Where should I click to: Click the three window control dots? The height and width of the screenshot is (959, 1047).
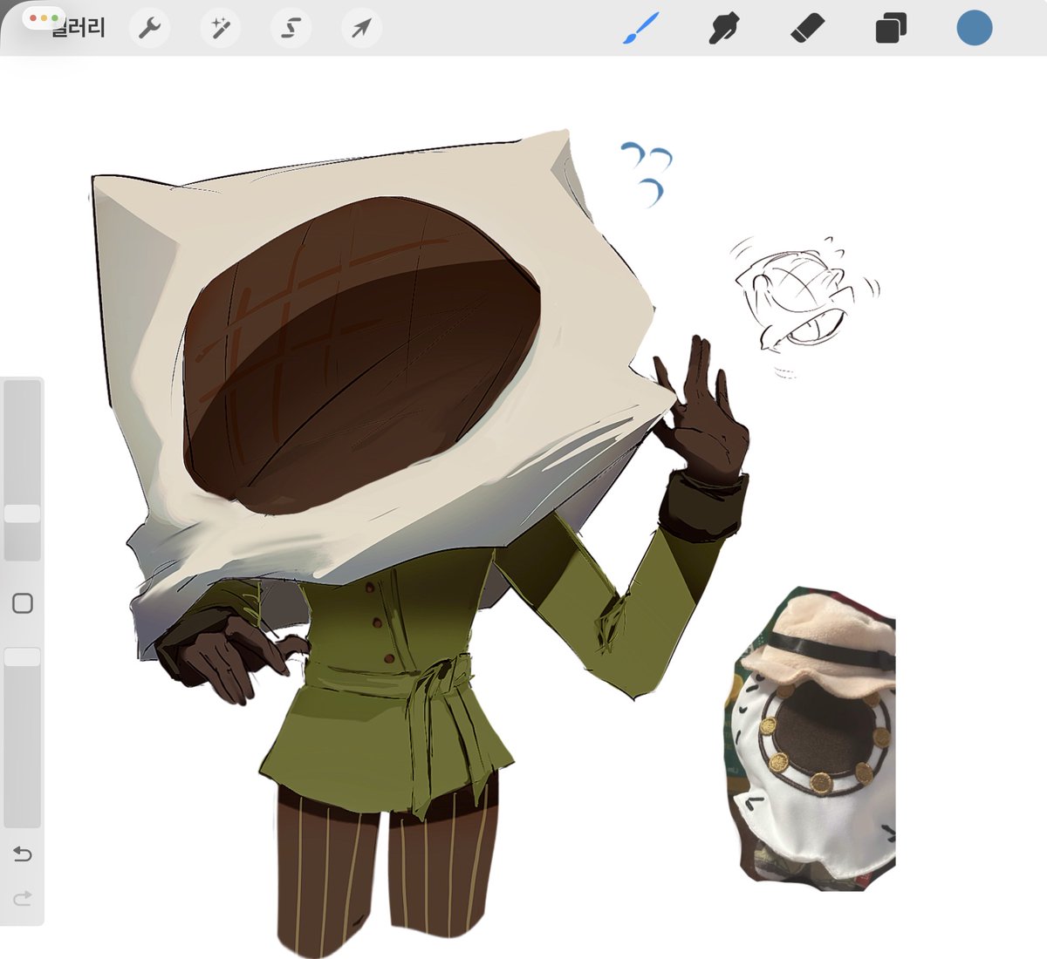click(x=44, y=18)
